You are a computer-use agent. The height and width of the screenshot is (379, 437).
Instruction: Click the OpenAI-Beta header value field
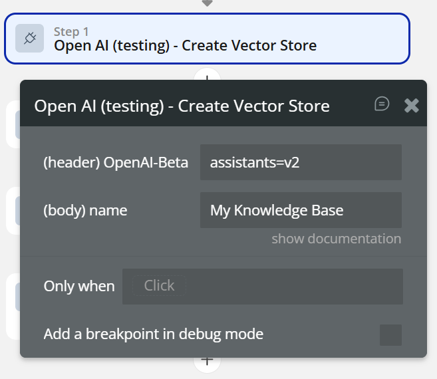pos(301,162)
